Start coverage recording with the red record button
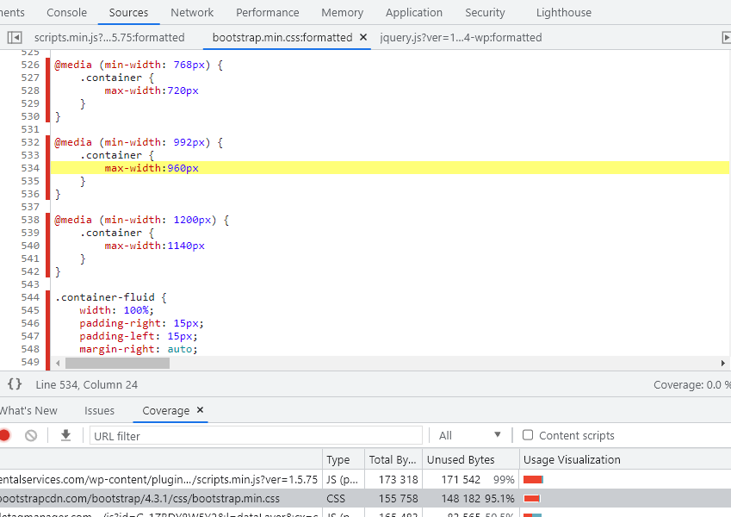The image size is (731, 517). pos(4,435)
